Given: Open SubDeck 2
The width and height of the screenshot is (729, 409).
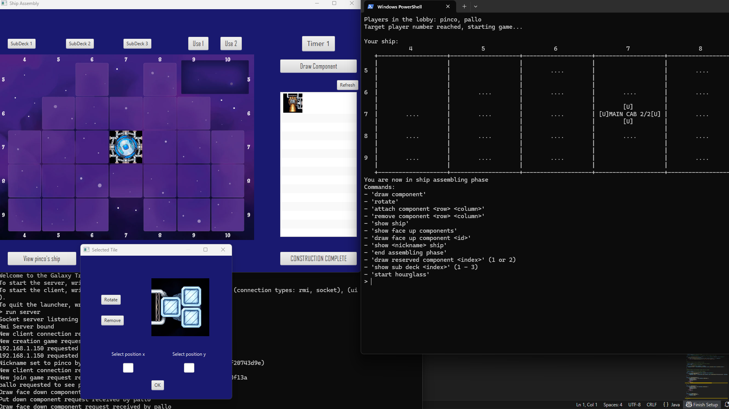Looking at the screenshot, I should tap(80, 44).
